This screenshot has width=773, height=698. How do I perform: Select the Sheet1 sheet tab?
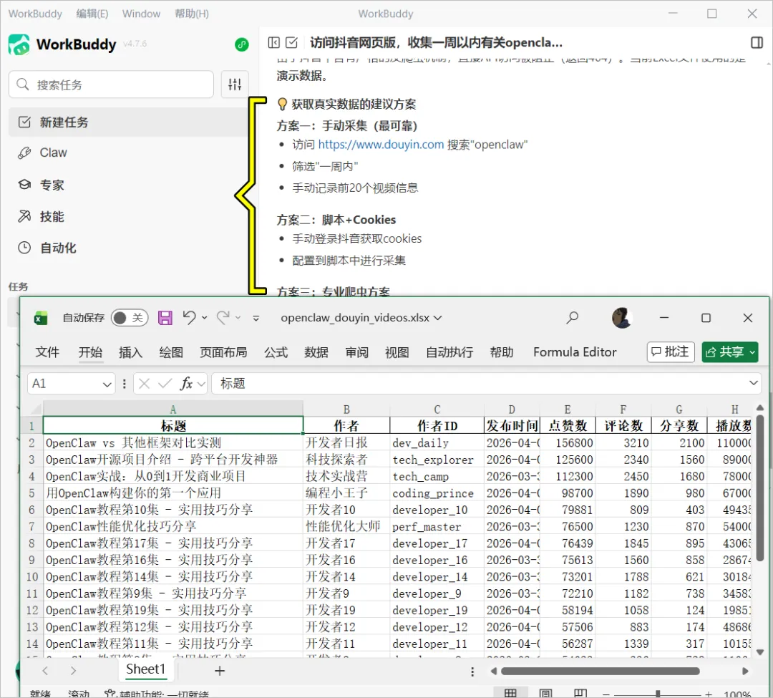pyautogui.click(x=145, y=669)
